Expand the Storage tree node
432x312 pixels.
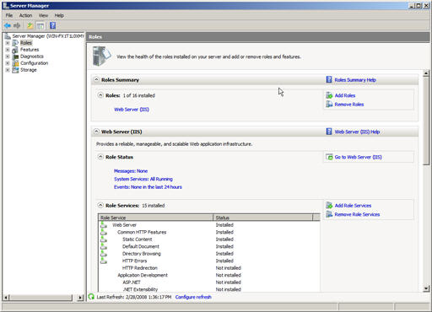(8, 70)
